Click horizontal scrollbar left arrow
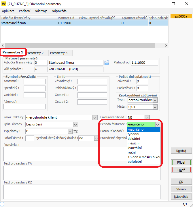This screenshot has width=193, height=207. pyautogui.click(x=3, y=45)
